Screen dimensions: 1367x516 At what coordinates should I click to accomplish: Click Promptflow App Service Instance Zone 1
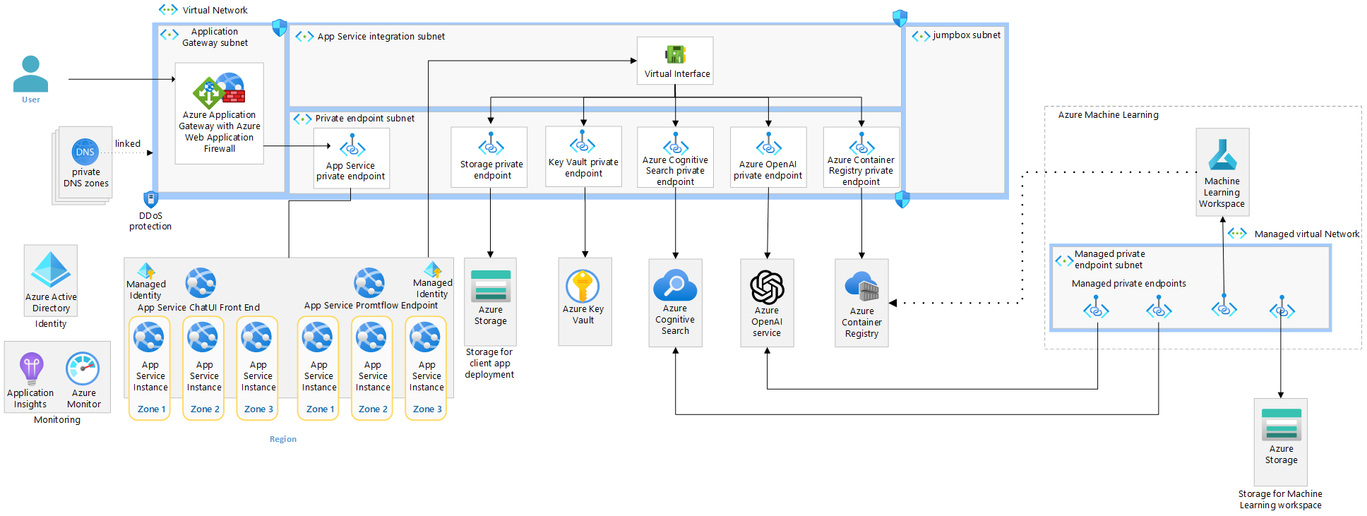[318, 368]
